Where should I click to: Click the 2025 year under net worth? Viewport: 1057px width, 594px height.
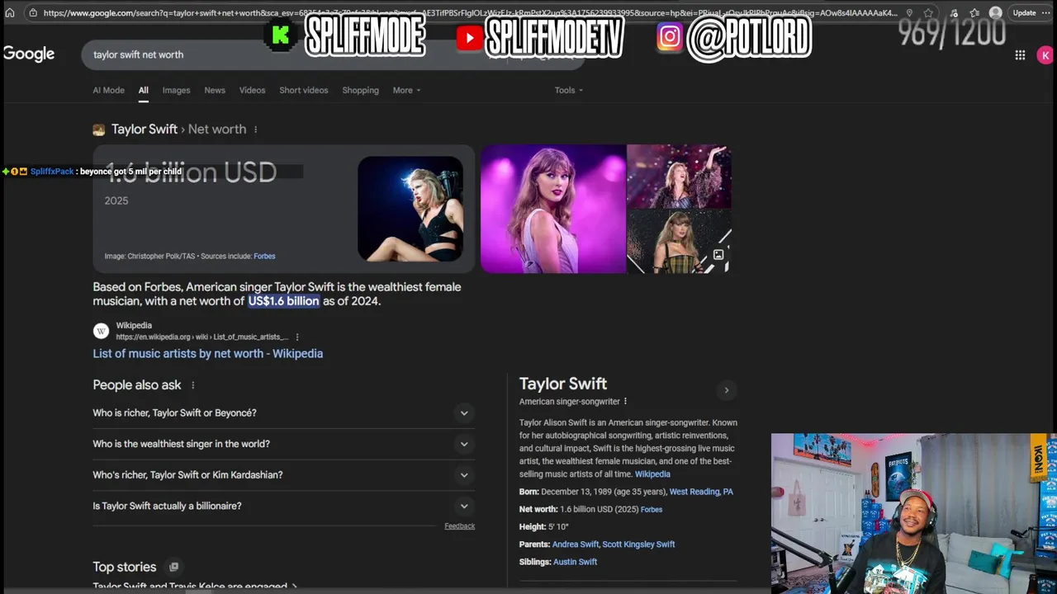click(x=116, y=200)
